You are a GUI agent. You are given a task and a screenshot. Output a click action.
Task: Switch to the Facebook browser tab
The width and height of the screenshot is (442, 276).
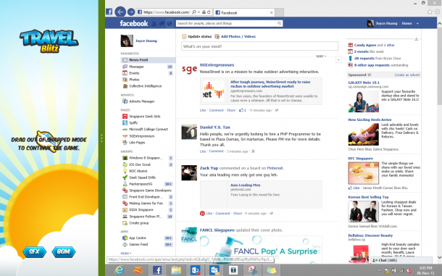[244, 12]
